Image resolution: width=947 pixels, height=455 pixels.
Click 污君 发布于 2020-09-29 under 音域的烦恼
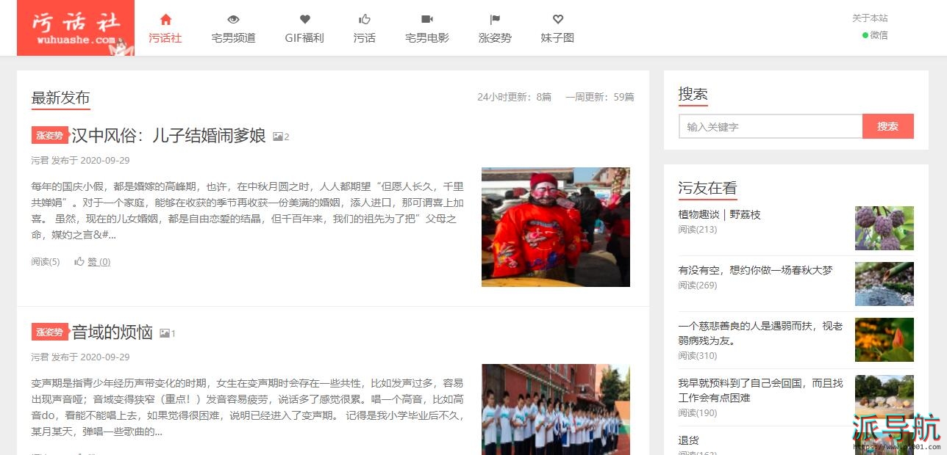81,357
